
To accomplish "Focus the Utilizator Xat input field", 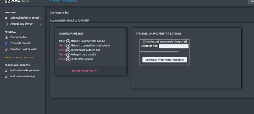I will pyautogui.click(x=174, y=46).
